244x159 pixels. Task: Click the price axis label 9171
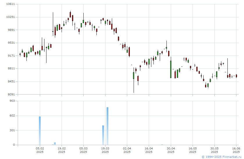pyautogui.click(x=11, y=56)
